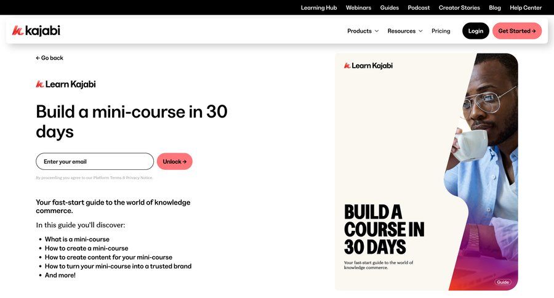The image size is (554, 298).
Task: Expand the Products dropdown menu
Action: coord(363,31)
